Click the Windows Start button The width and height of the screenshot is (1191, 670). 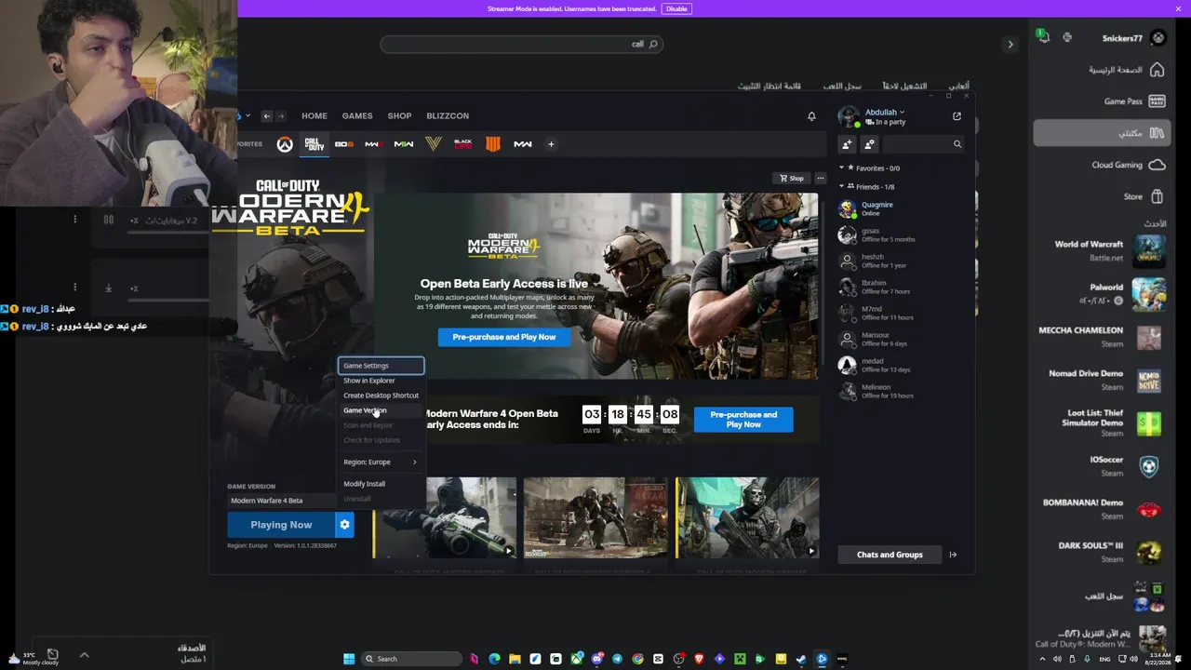pyautogui.click(x=349, y=659)
